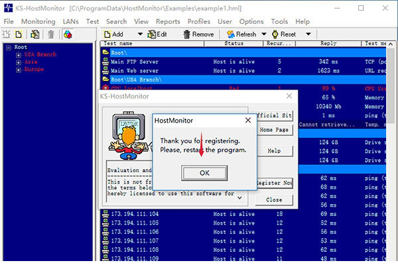Click the Edit toolbar button
This screenshot has height=271, width=398.
coord(157,34)
